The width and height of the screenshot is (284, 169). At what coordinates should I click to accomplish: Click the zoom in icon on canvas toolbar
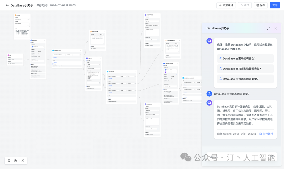pyautogui.click(x=15, y=161)
